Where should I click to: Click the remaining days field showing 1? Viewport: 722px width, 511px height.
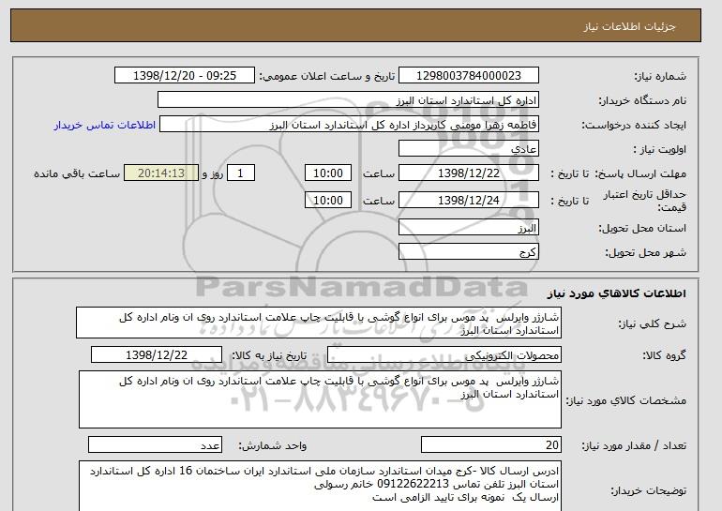click(240, 173)
